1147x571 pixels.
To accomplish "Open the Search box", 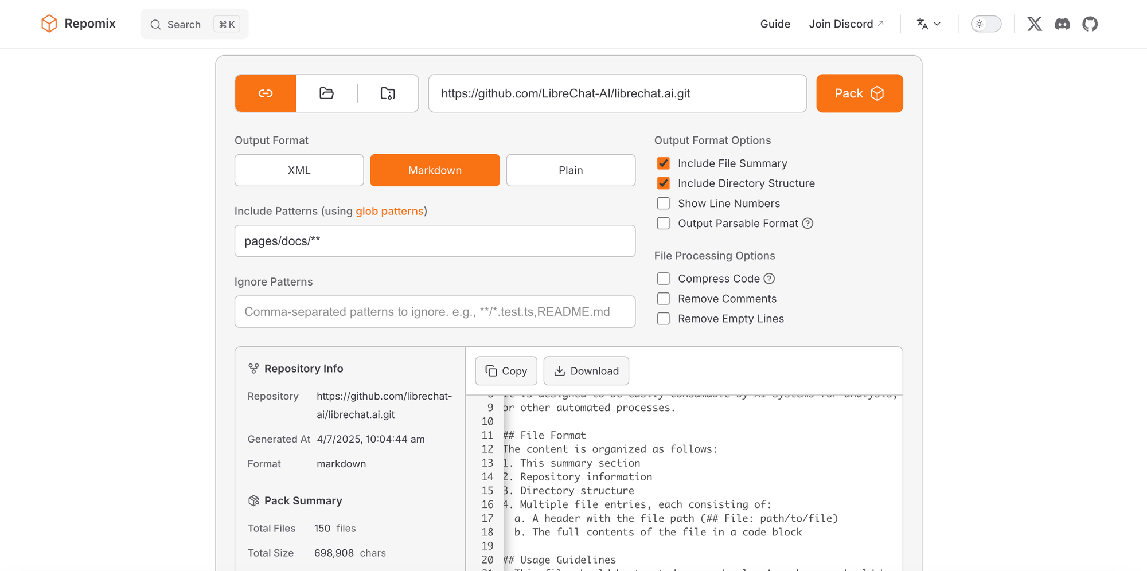I will (x=194, y=24).
